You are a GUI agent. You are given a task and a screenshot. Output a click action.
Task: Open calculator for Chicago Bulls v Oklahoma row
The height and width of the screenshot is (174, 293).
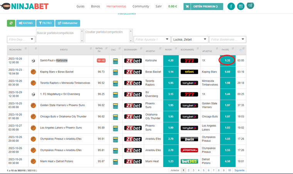point(116,117)
